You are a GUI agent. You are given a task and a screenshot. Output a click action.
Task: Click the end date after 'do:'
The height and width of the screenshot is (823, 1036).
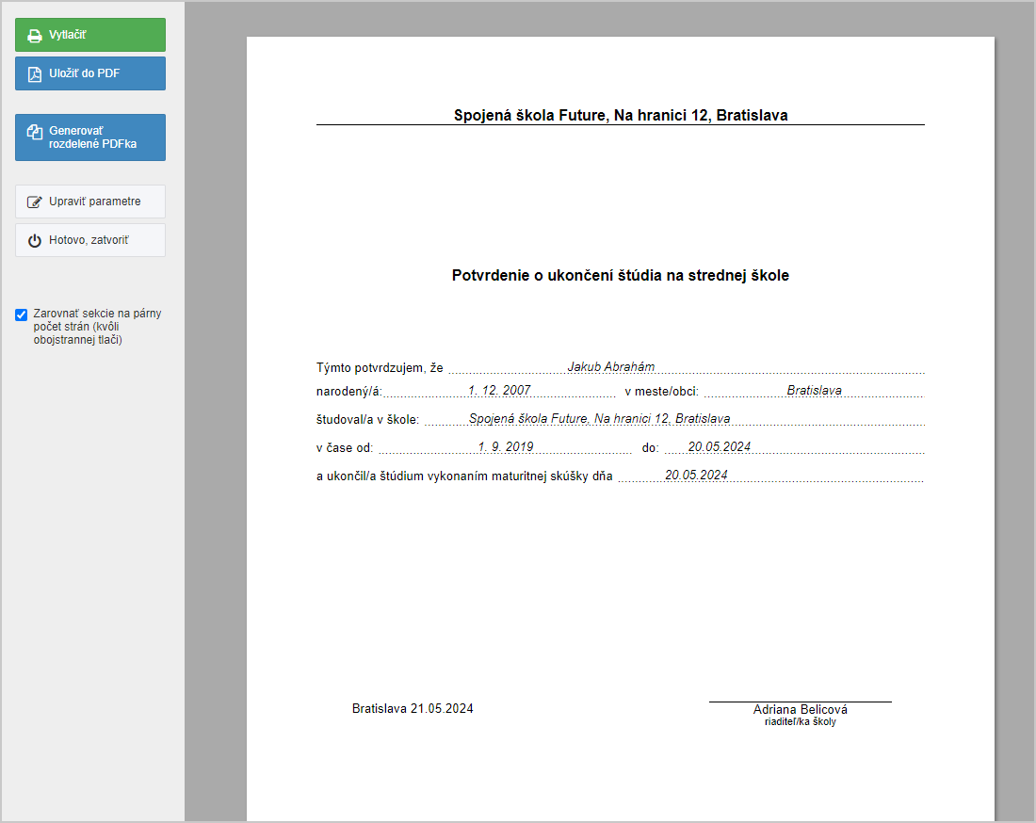coord(720,447)
